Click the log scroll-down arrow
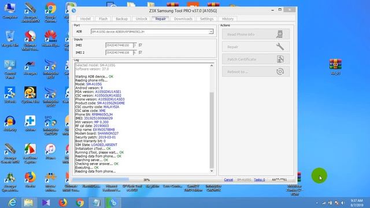370x208 pixels. (212, 171)
